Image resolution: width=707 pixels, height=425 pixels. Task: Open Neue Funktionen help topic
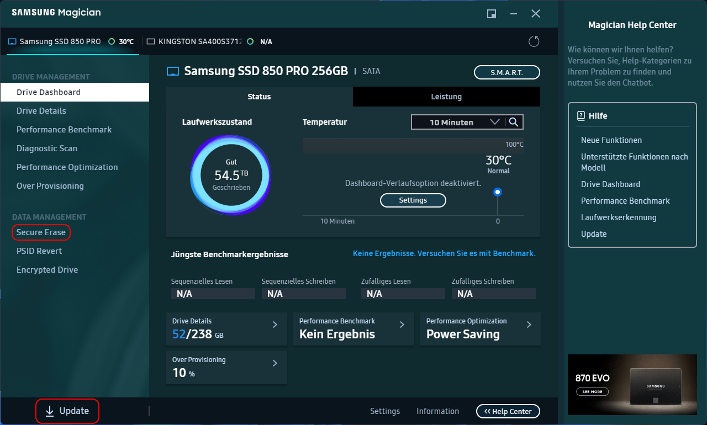click(611, 140)
